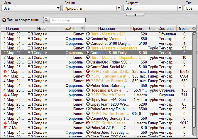Toggle Только предстоящие checkbox

pos(4,20)
